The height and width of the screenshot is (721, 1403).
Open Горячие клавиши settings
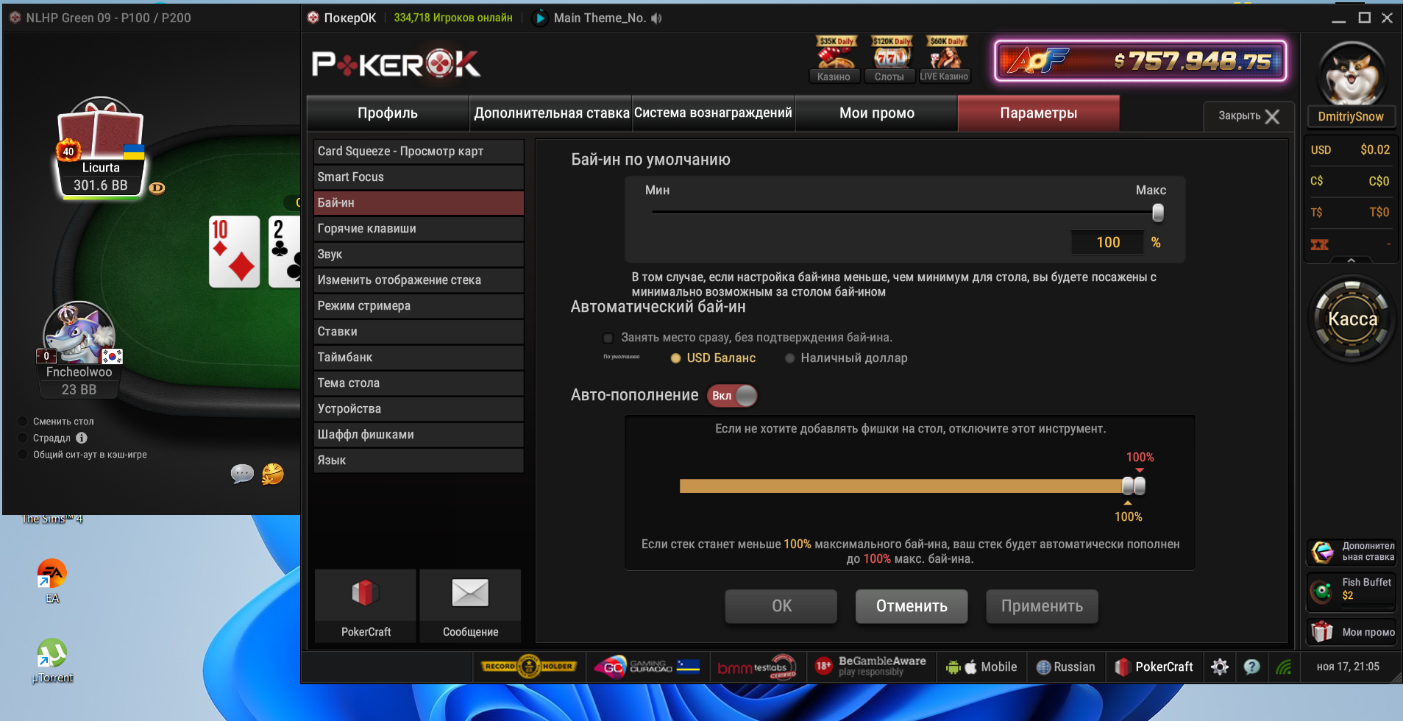(419, 229)
